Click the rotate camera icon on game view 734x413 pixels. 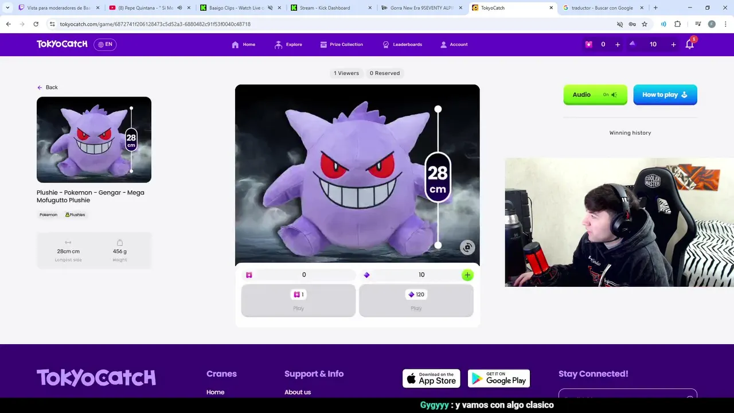click(467, 247)
